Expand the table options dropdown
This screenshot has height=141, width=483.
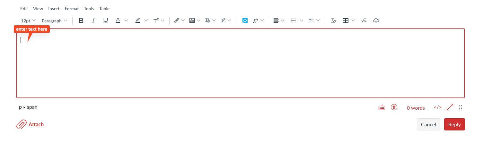point(353,21)
